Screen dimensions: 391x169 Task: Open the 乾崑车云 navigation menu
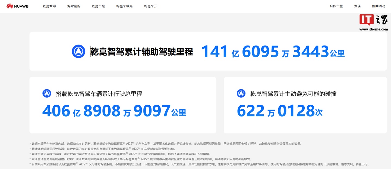point(151,6)
